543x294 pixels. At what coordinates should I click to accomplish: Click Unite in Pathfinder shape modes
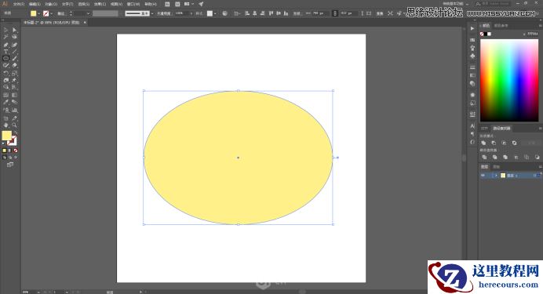click(x=483, y=143)
